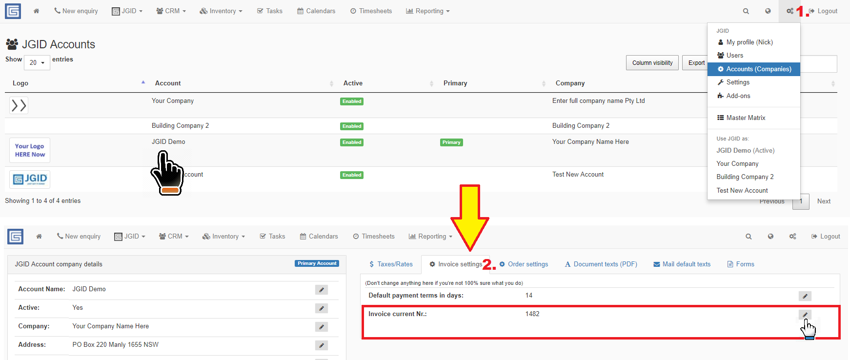The width and height of the screenshot is (850, 360).
Task: Sort table by Account column
Action: [x=242, y=83]
